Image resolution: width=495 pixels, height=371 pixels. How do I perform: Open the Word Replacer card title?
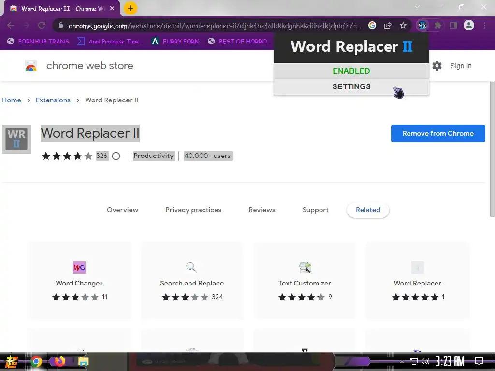pyautogui.click(x=417, y=283)
